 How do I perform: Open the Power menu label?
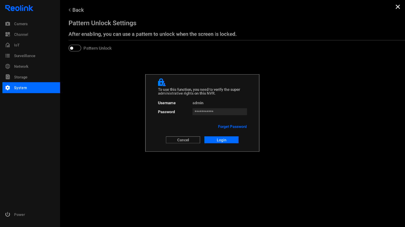[x=19, y=215]
